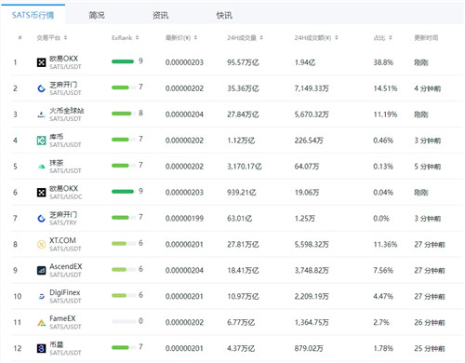Screen dimensions: 465x363
Task: Click the 芝麻开门 logo in row 2
Action: click(41, 88)
